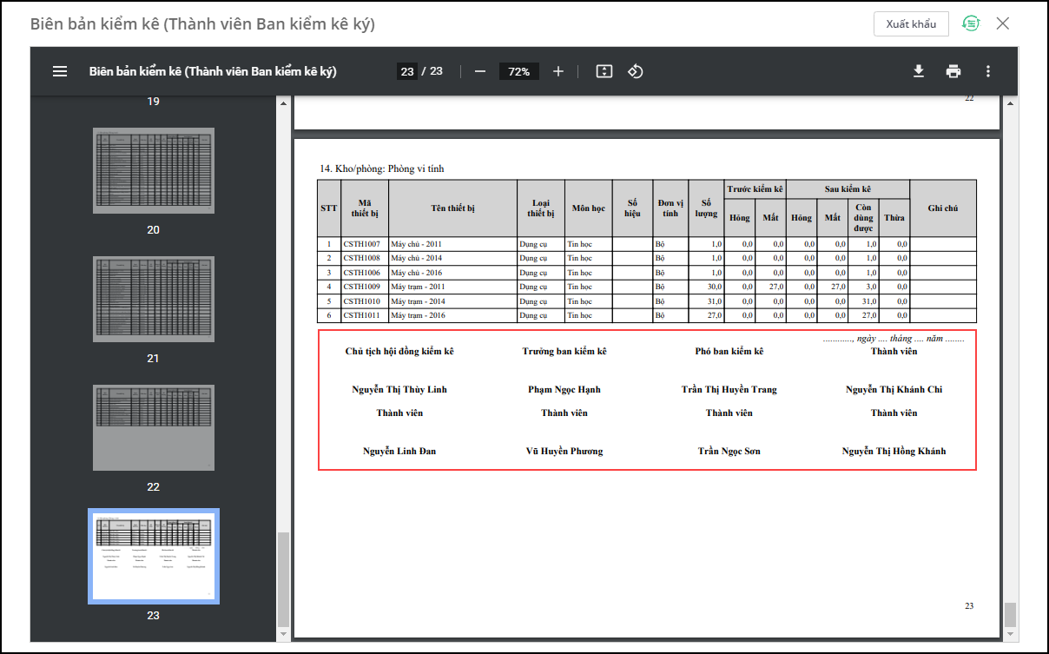1049x654 pixels.
Task: Click the zoom in plus icon
Action: 558,71
